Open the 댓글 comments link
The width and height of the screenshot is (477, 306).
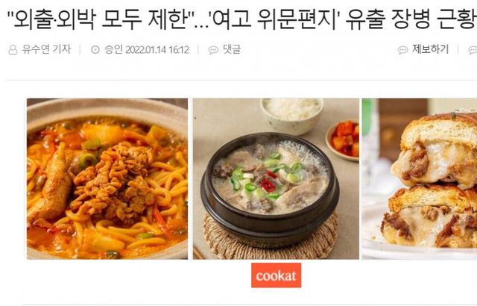pyautogui.click(x=232, y=49)
